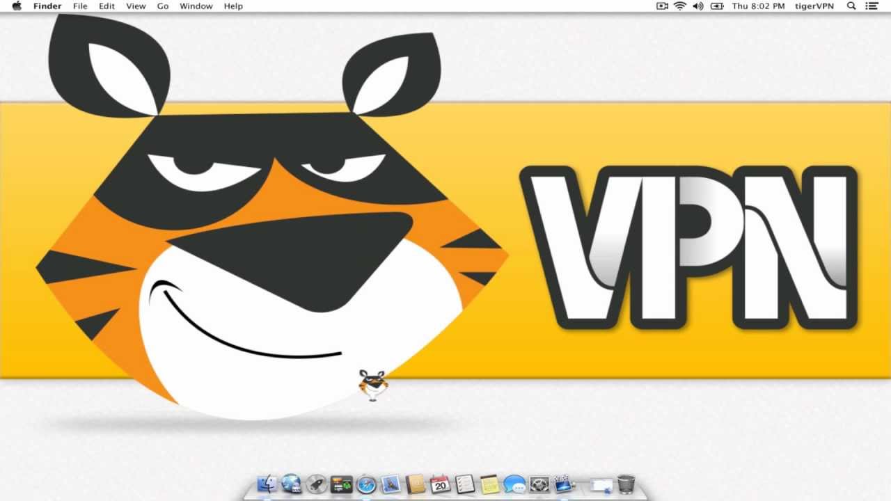Open System Preferences gear in Dock
The height and width of the screenshot is (501, 891).
point(539,484)
